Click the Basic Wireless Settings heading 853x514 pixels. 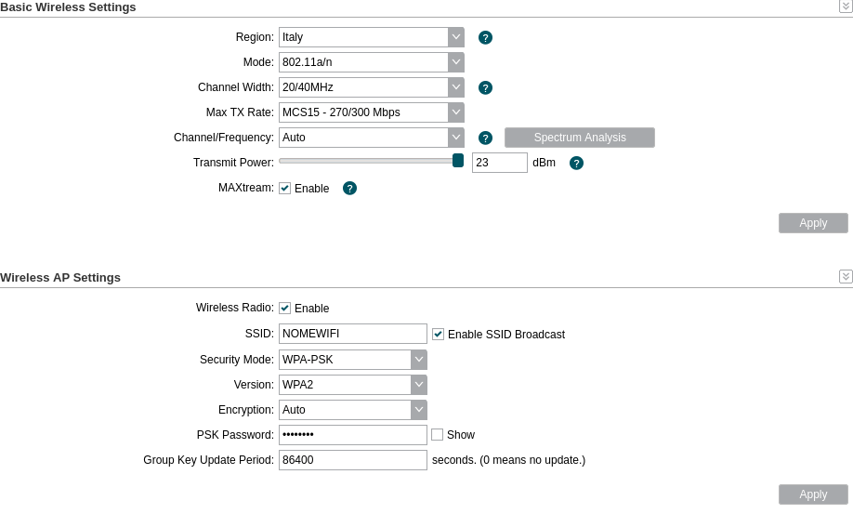(68, 7)
